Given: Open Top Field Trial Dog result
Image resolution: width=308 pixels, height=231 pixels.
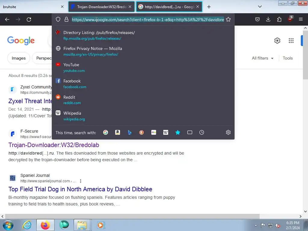Looking at the screenshot, I should click(80, 189).
